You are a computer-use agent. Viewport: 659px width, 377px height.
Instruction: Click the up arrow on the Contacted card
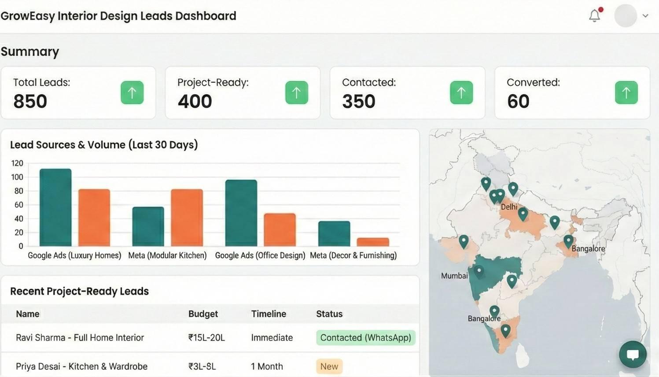pos(461,92)
